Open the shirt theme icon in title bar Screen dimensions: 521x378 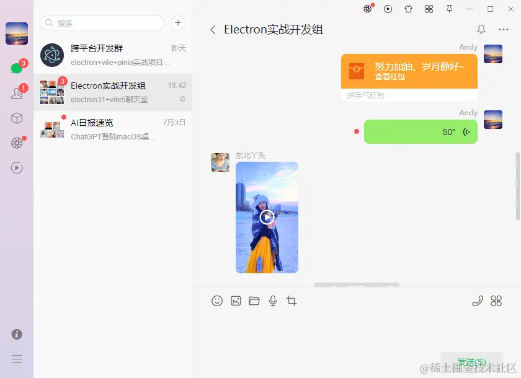tap(407, 9)
